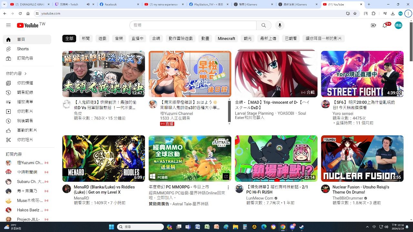Screen dimensions: 413x232
Task: Enable the 已觀看 filter chip
Action: pyautogui.click(x=290, y=38)
